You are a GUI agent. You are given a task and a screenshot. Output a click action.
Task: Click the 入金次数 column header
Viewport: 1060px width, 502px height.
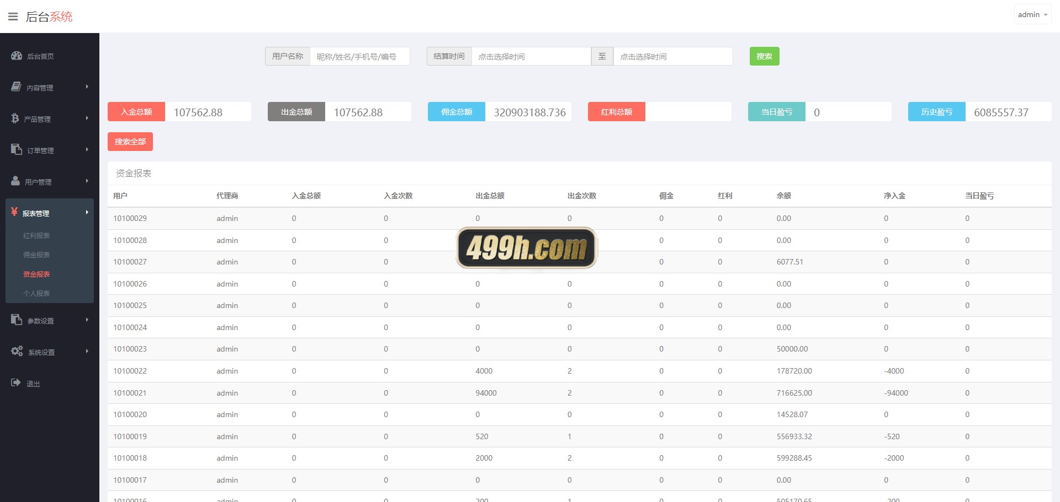click(398, 196)
